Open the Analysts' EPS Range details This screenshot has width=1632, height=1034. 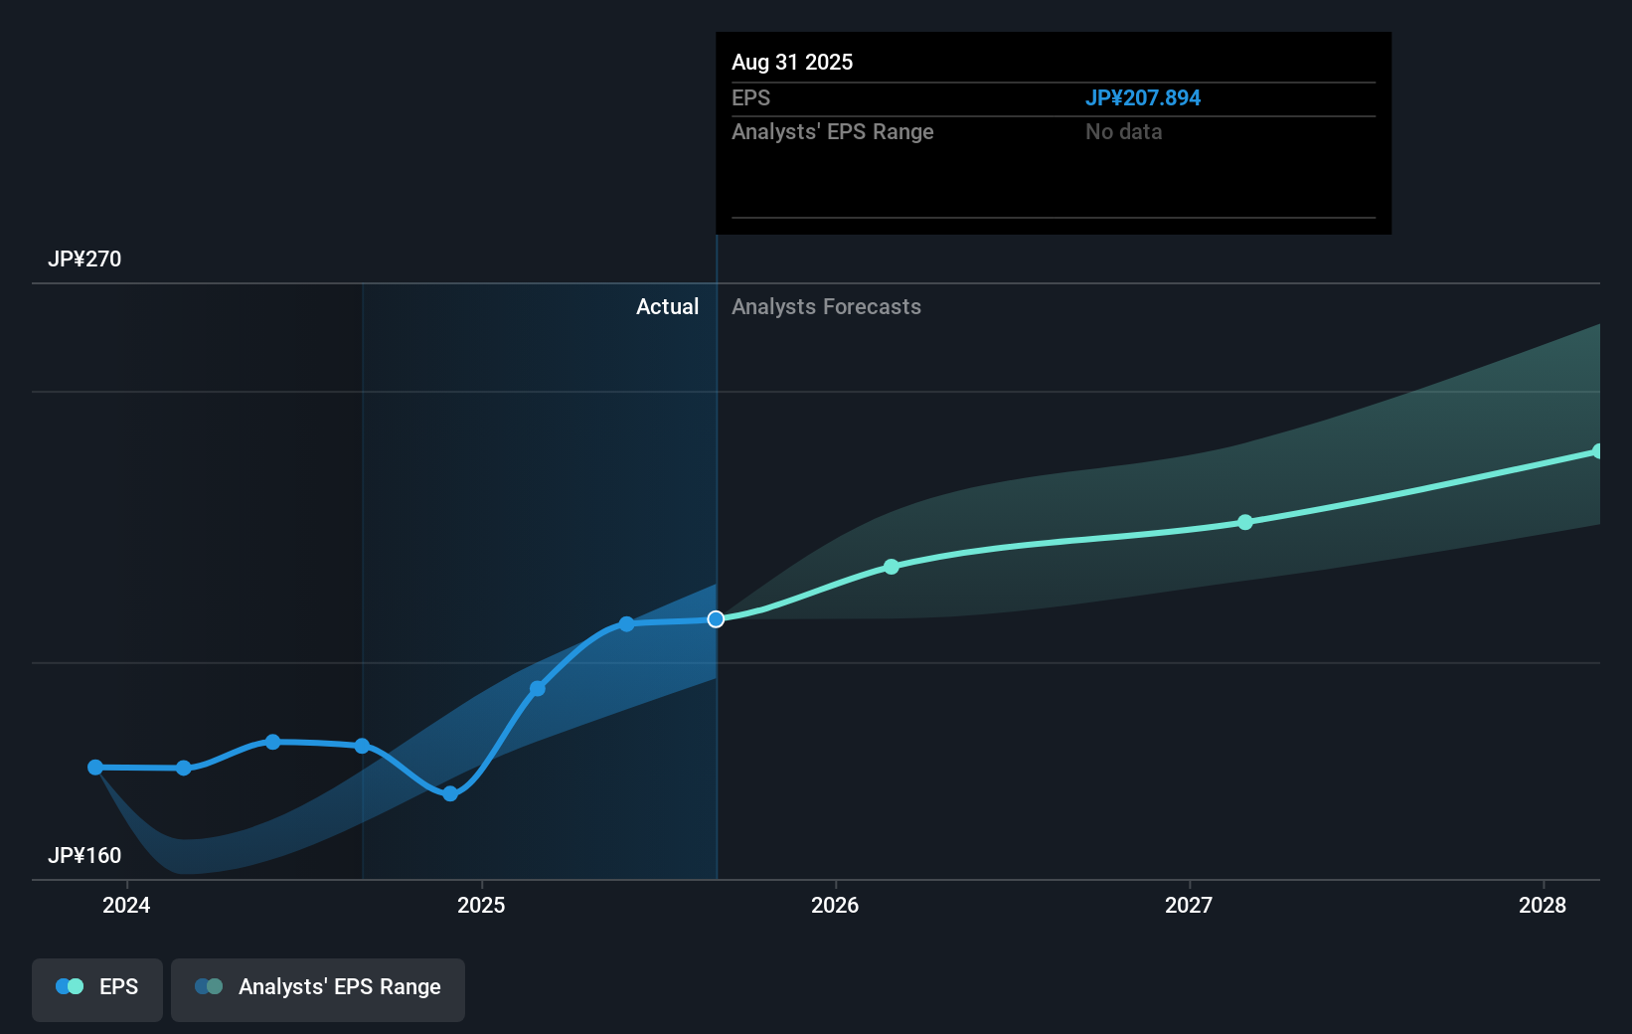833,131
